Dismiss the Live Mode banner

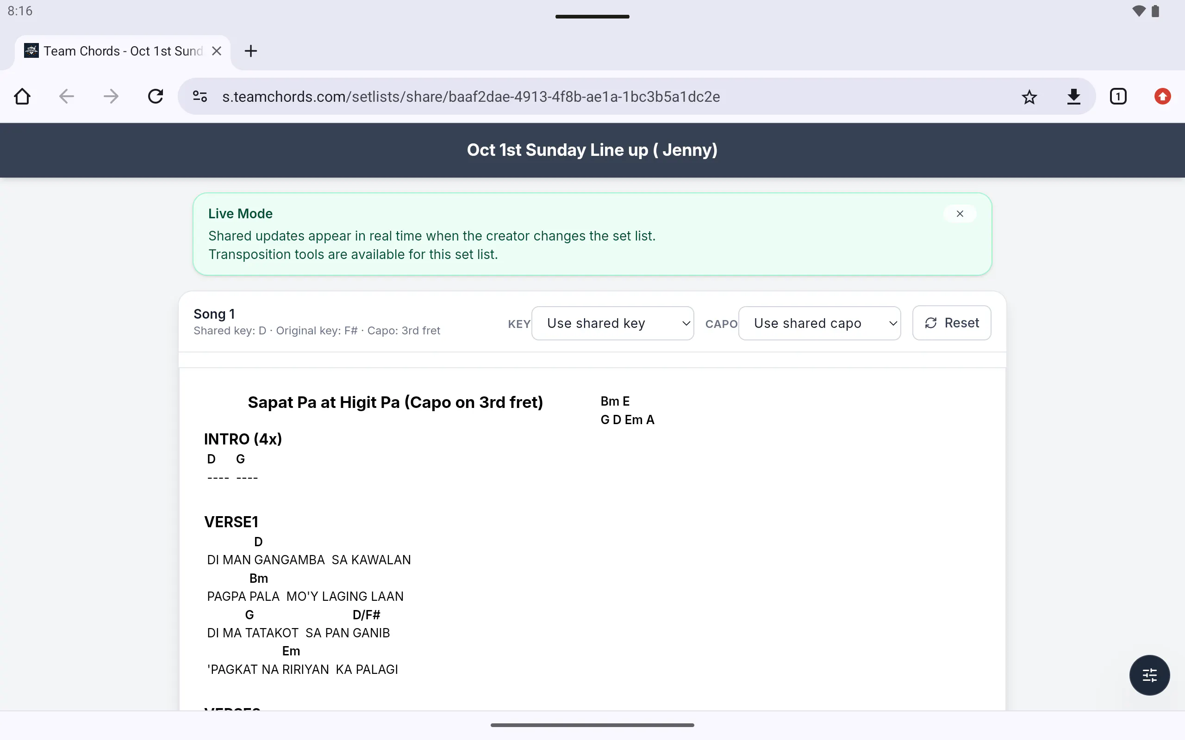click(960, 213)
